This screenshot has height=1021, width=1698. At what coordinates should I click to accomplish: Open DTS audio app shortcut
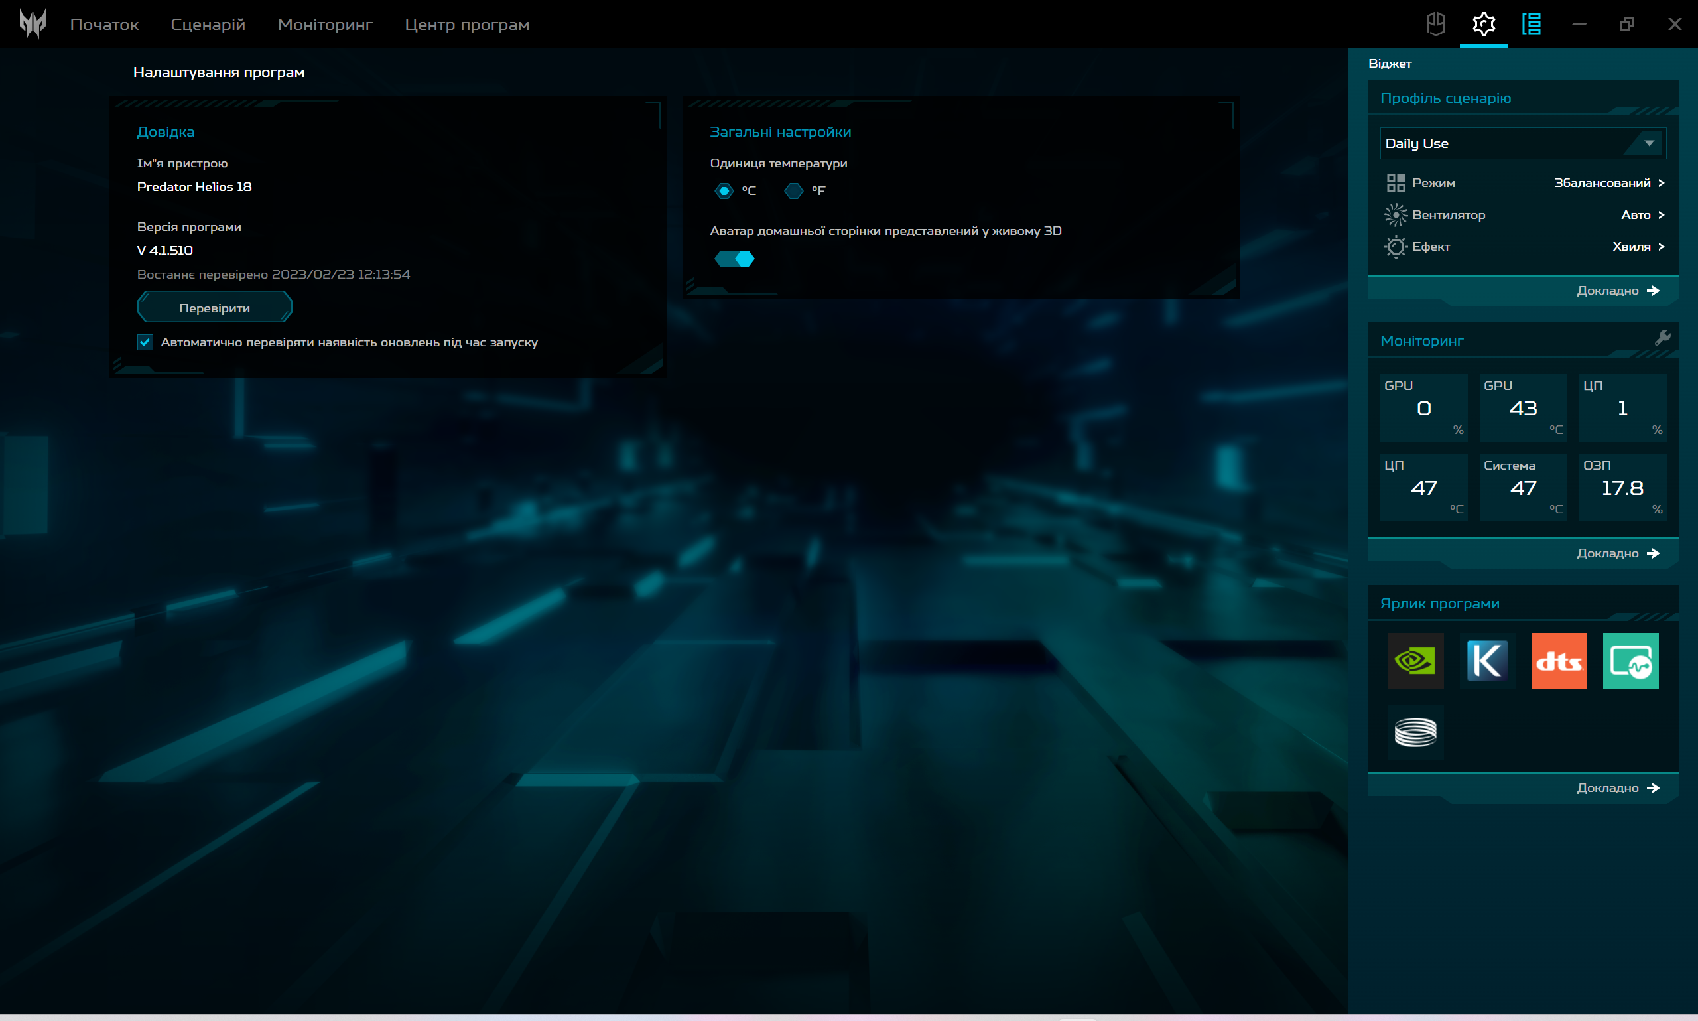[1559, 661]
